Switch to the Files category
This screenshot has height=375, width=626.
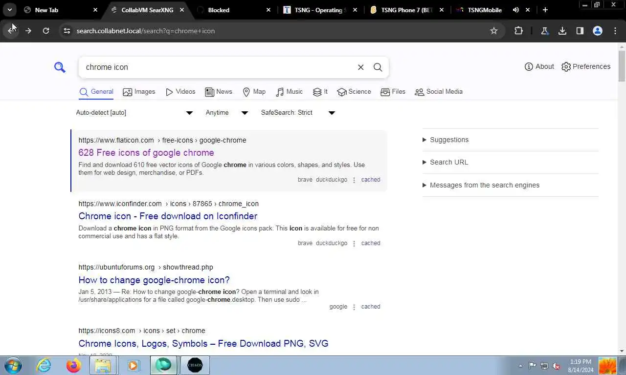tap(393, 92)
